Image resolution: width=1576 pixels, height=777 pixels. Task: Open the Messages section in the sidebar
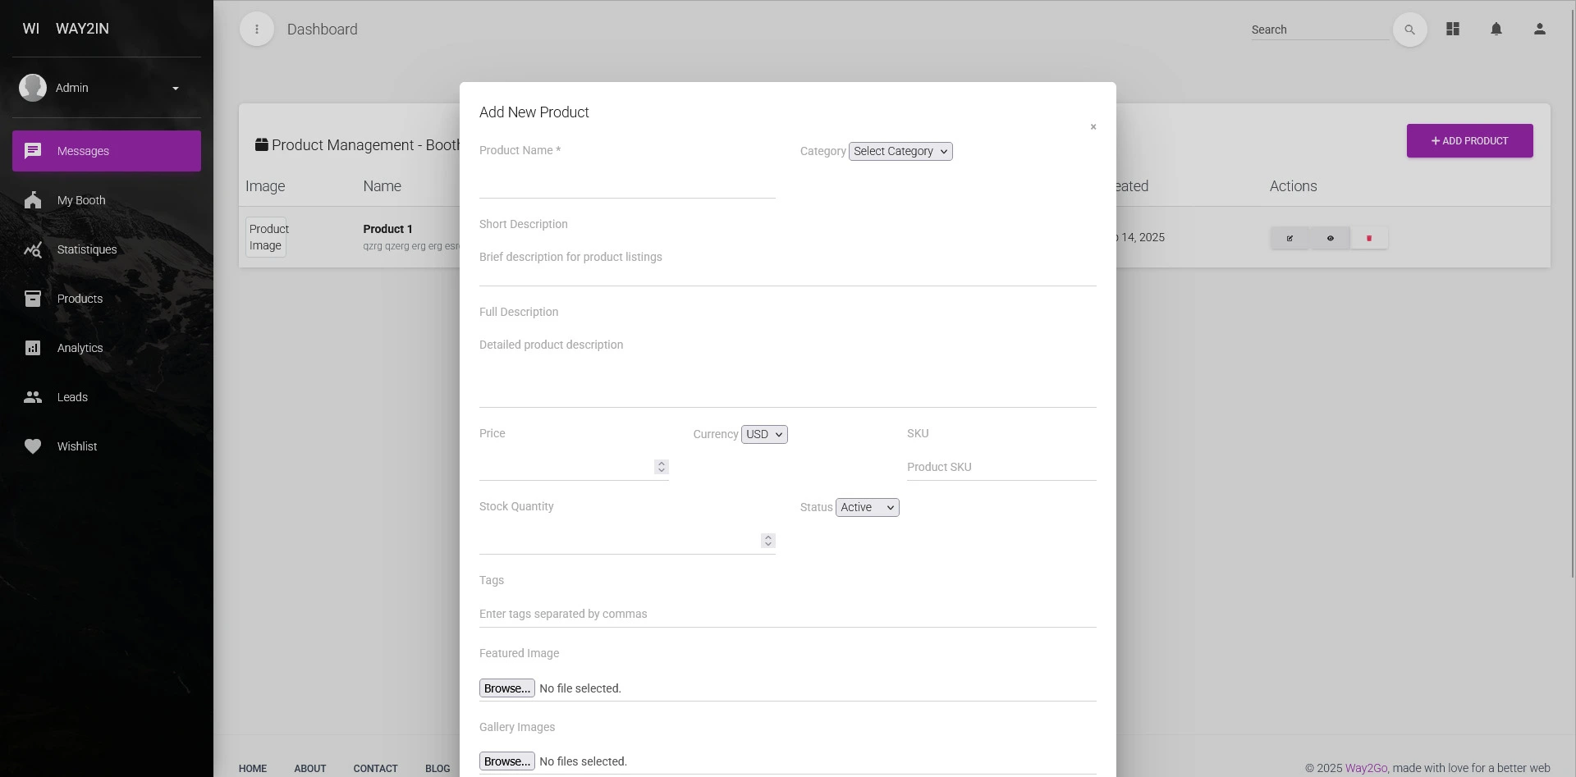tap(82, 151)
